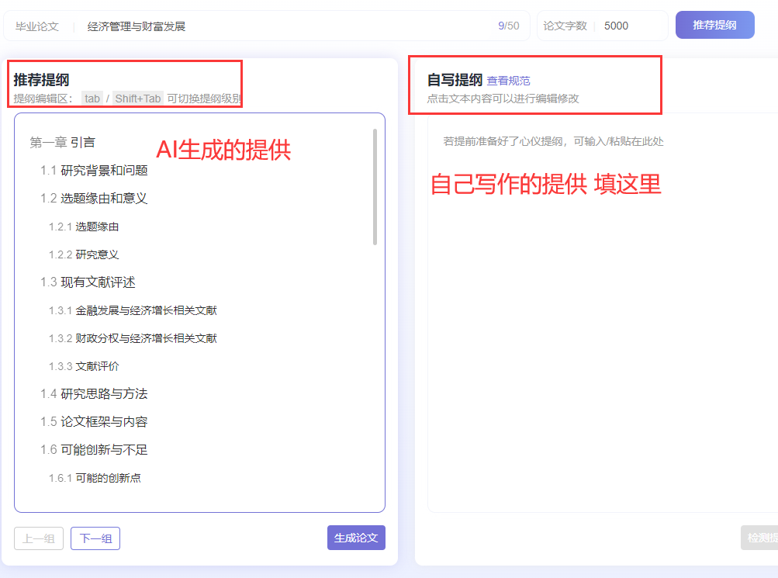Image resolution: width=778 pixels, height=578 pixels.
Task: Click the 生成论文 button
Action: (356, 538)
